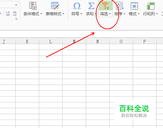Decrease decimal places icon
Screen dimensions: 163x128
14,14
